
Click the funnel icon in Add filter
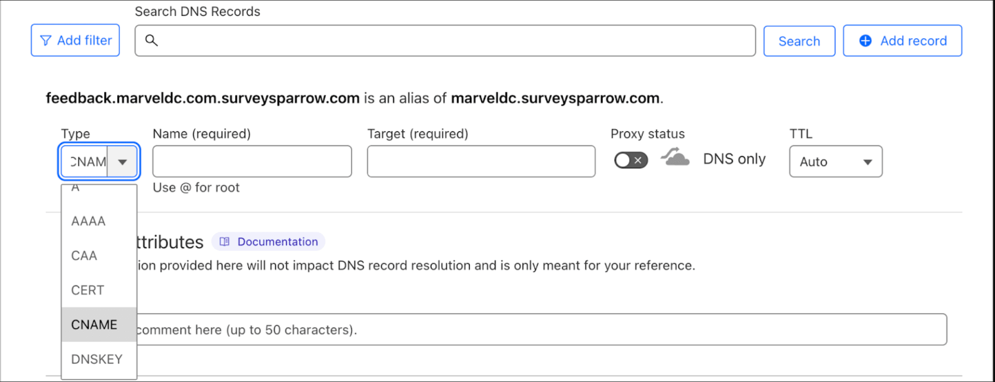point(46,41)
